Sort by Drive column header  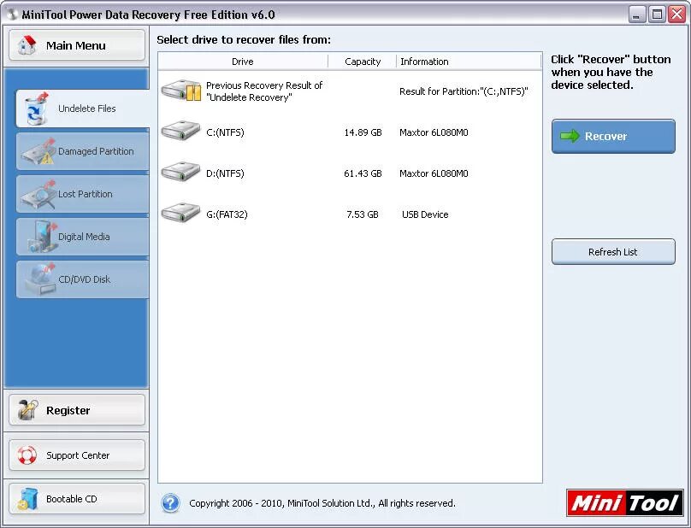[x=243, y=62]
